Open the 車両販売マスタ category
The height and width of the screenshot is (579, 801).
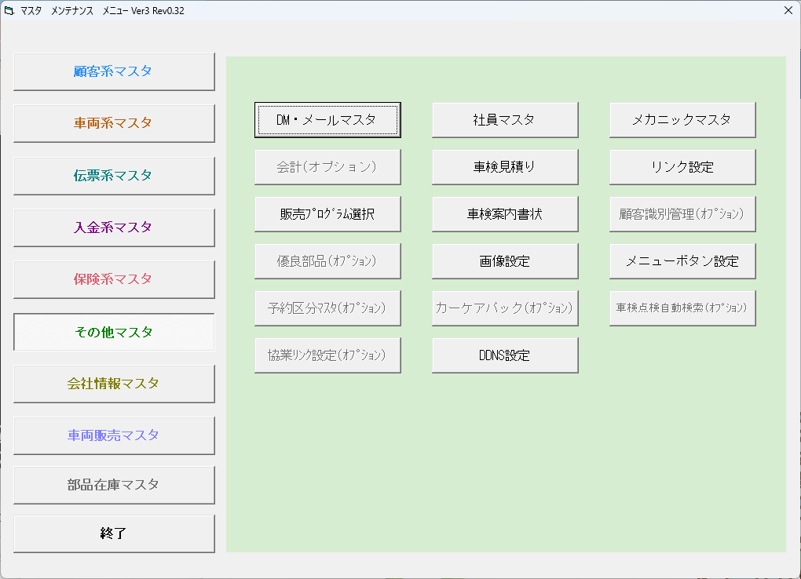[x=114, y=435]
